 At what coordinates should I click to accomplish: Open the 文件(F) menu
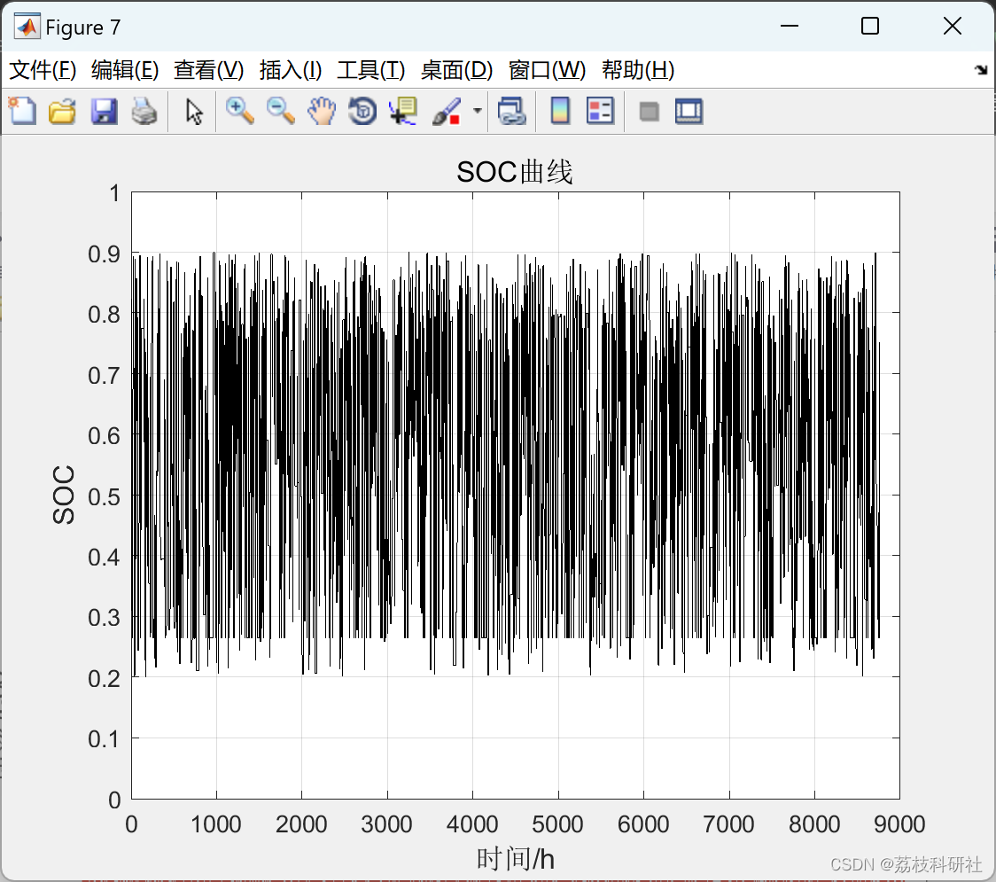(x=43, y=70)
